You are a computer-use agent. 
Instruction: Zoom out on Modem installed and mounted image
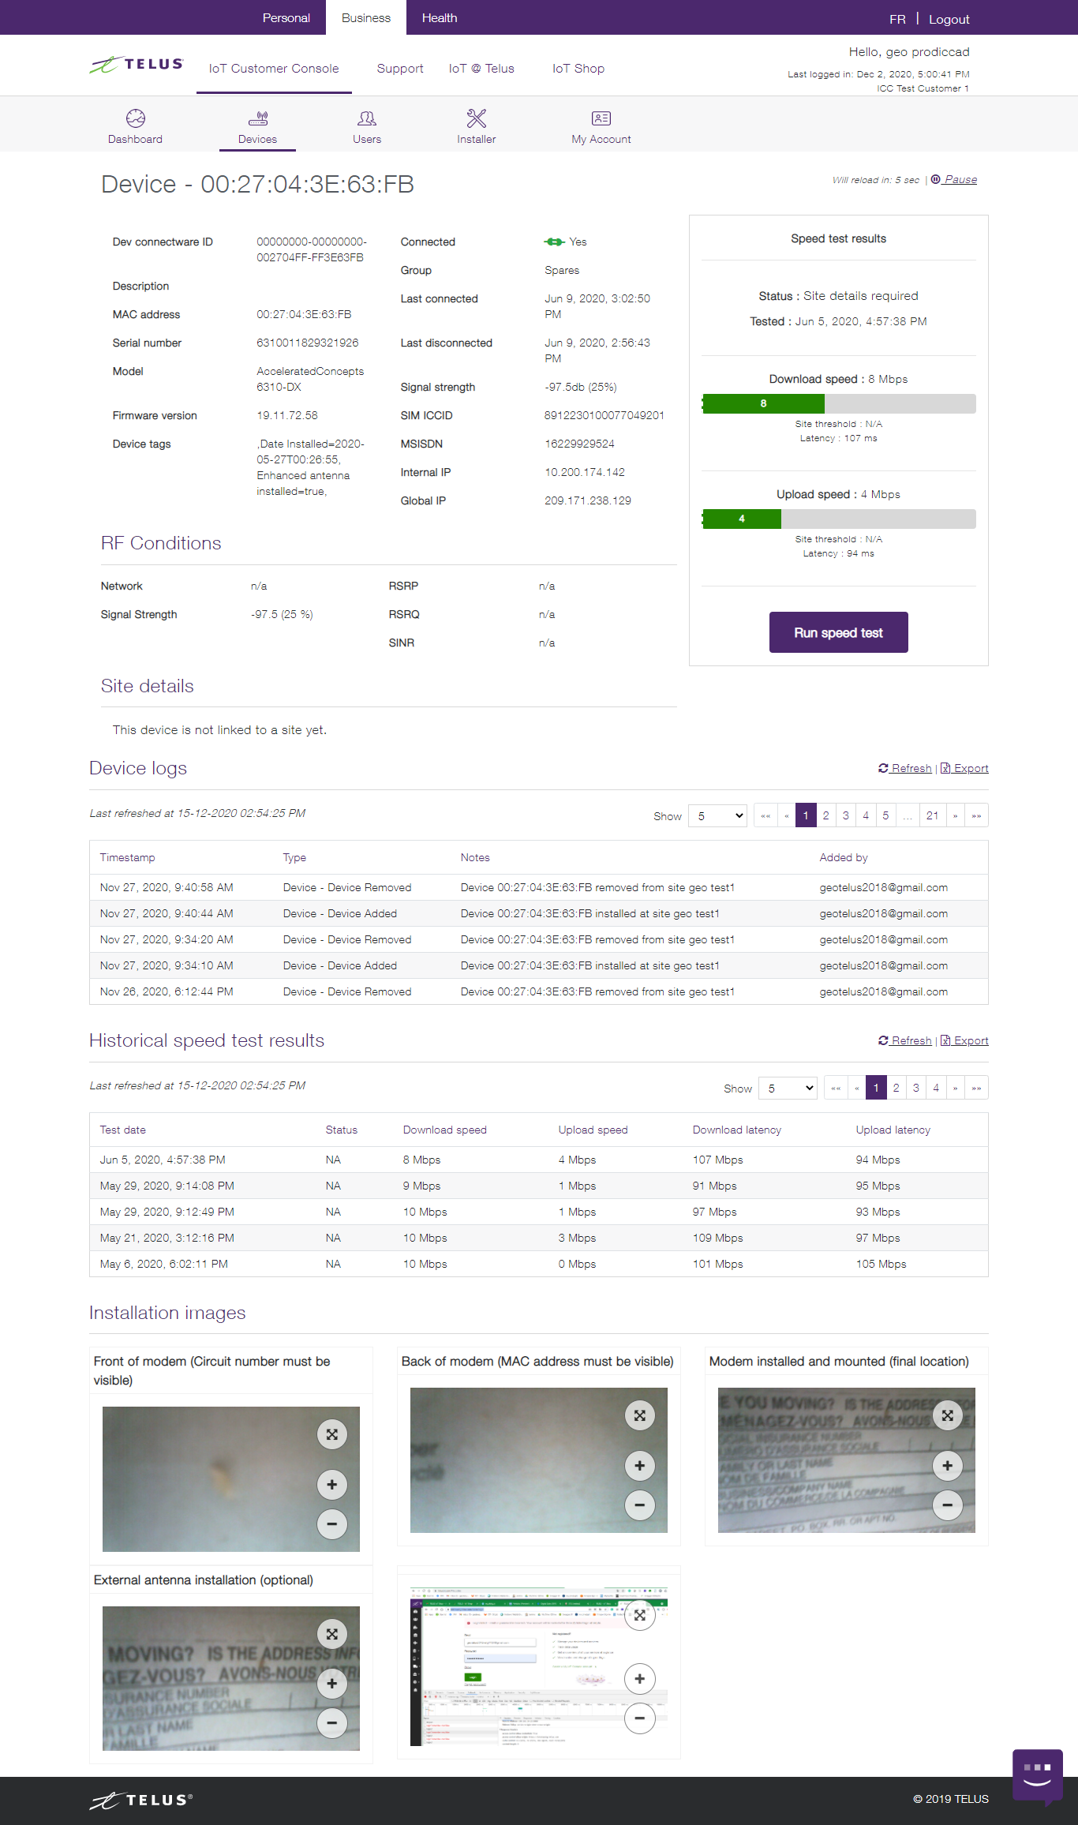tap(948, 1505)
